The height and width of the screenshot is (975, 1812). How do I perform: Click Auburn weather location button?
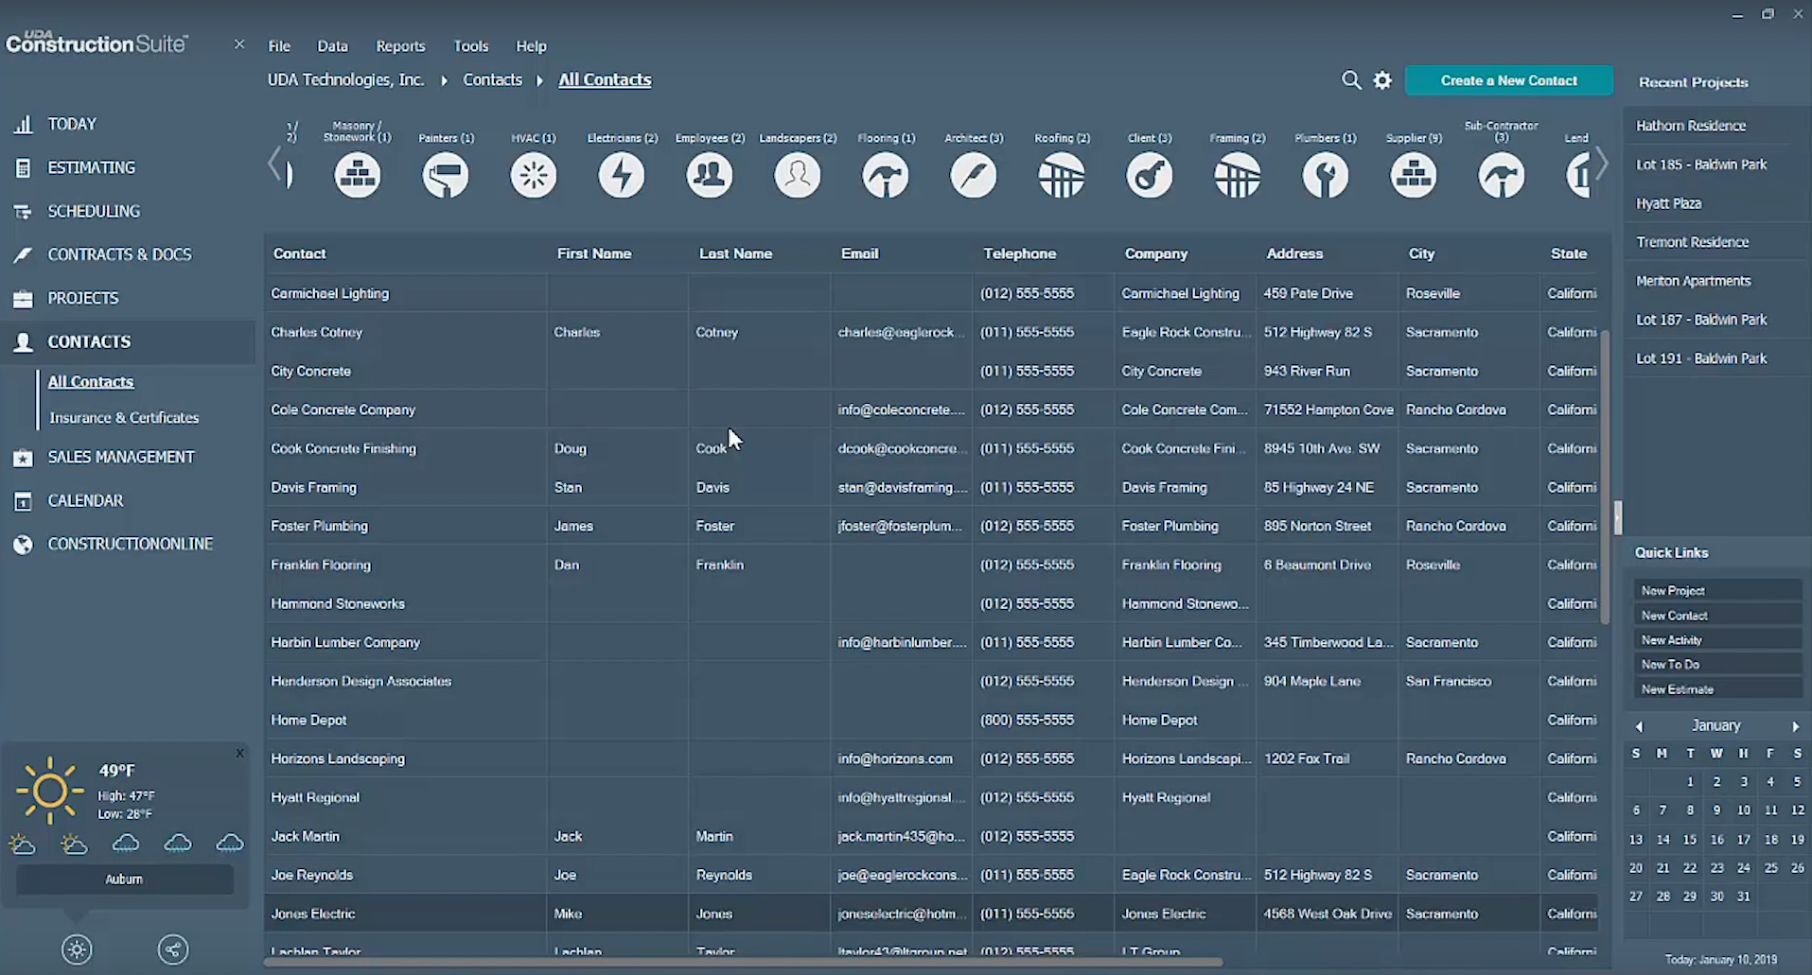[124, 879]
